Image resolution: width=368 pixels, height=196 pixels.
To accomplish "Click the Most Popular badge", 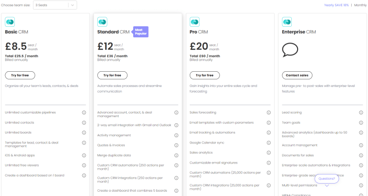I will [x=140, y=32].
